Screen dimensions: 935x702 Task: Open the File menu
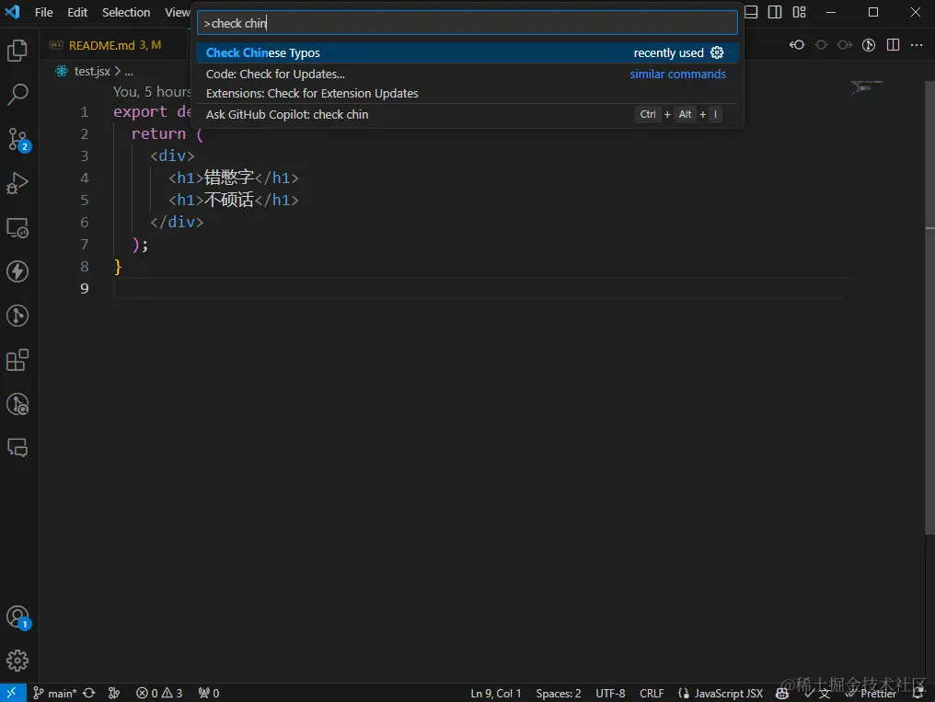43,12
